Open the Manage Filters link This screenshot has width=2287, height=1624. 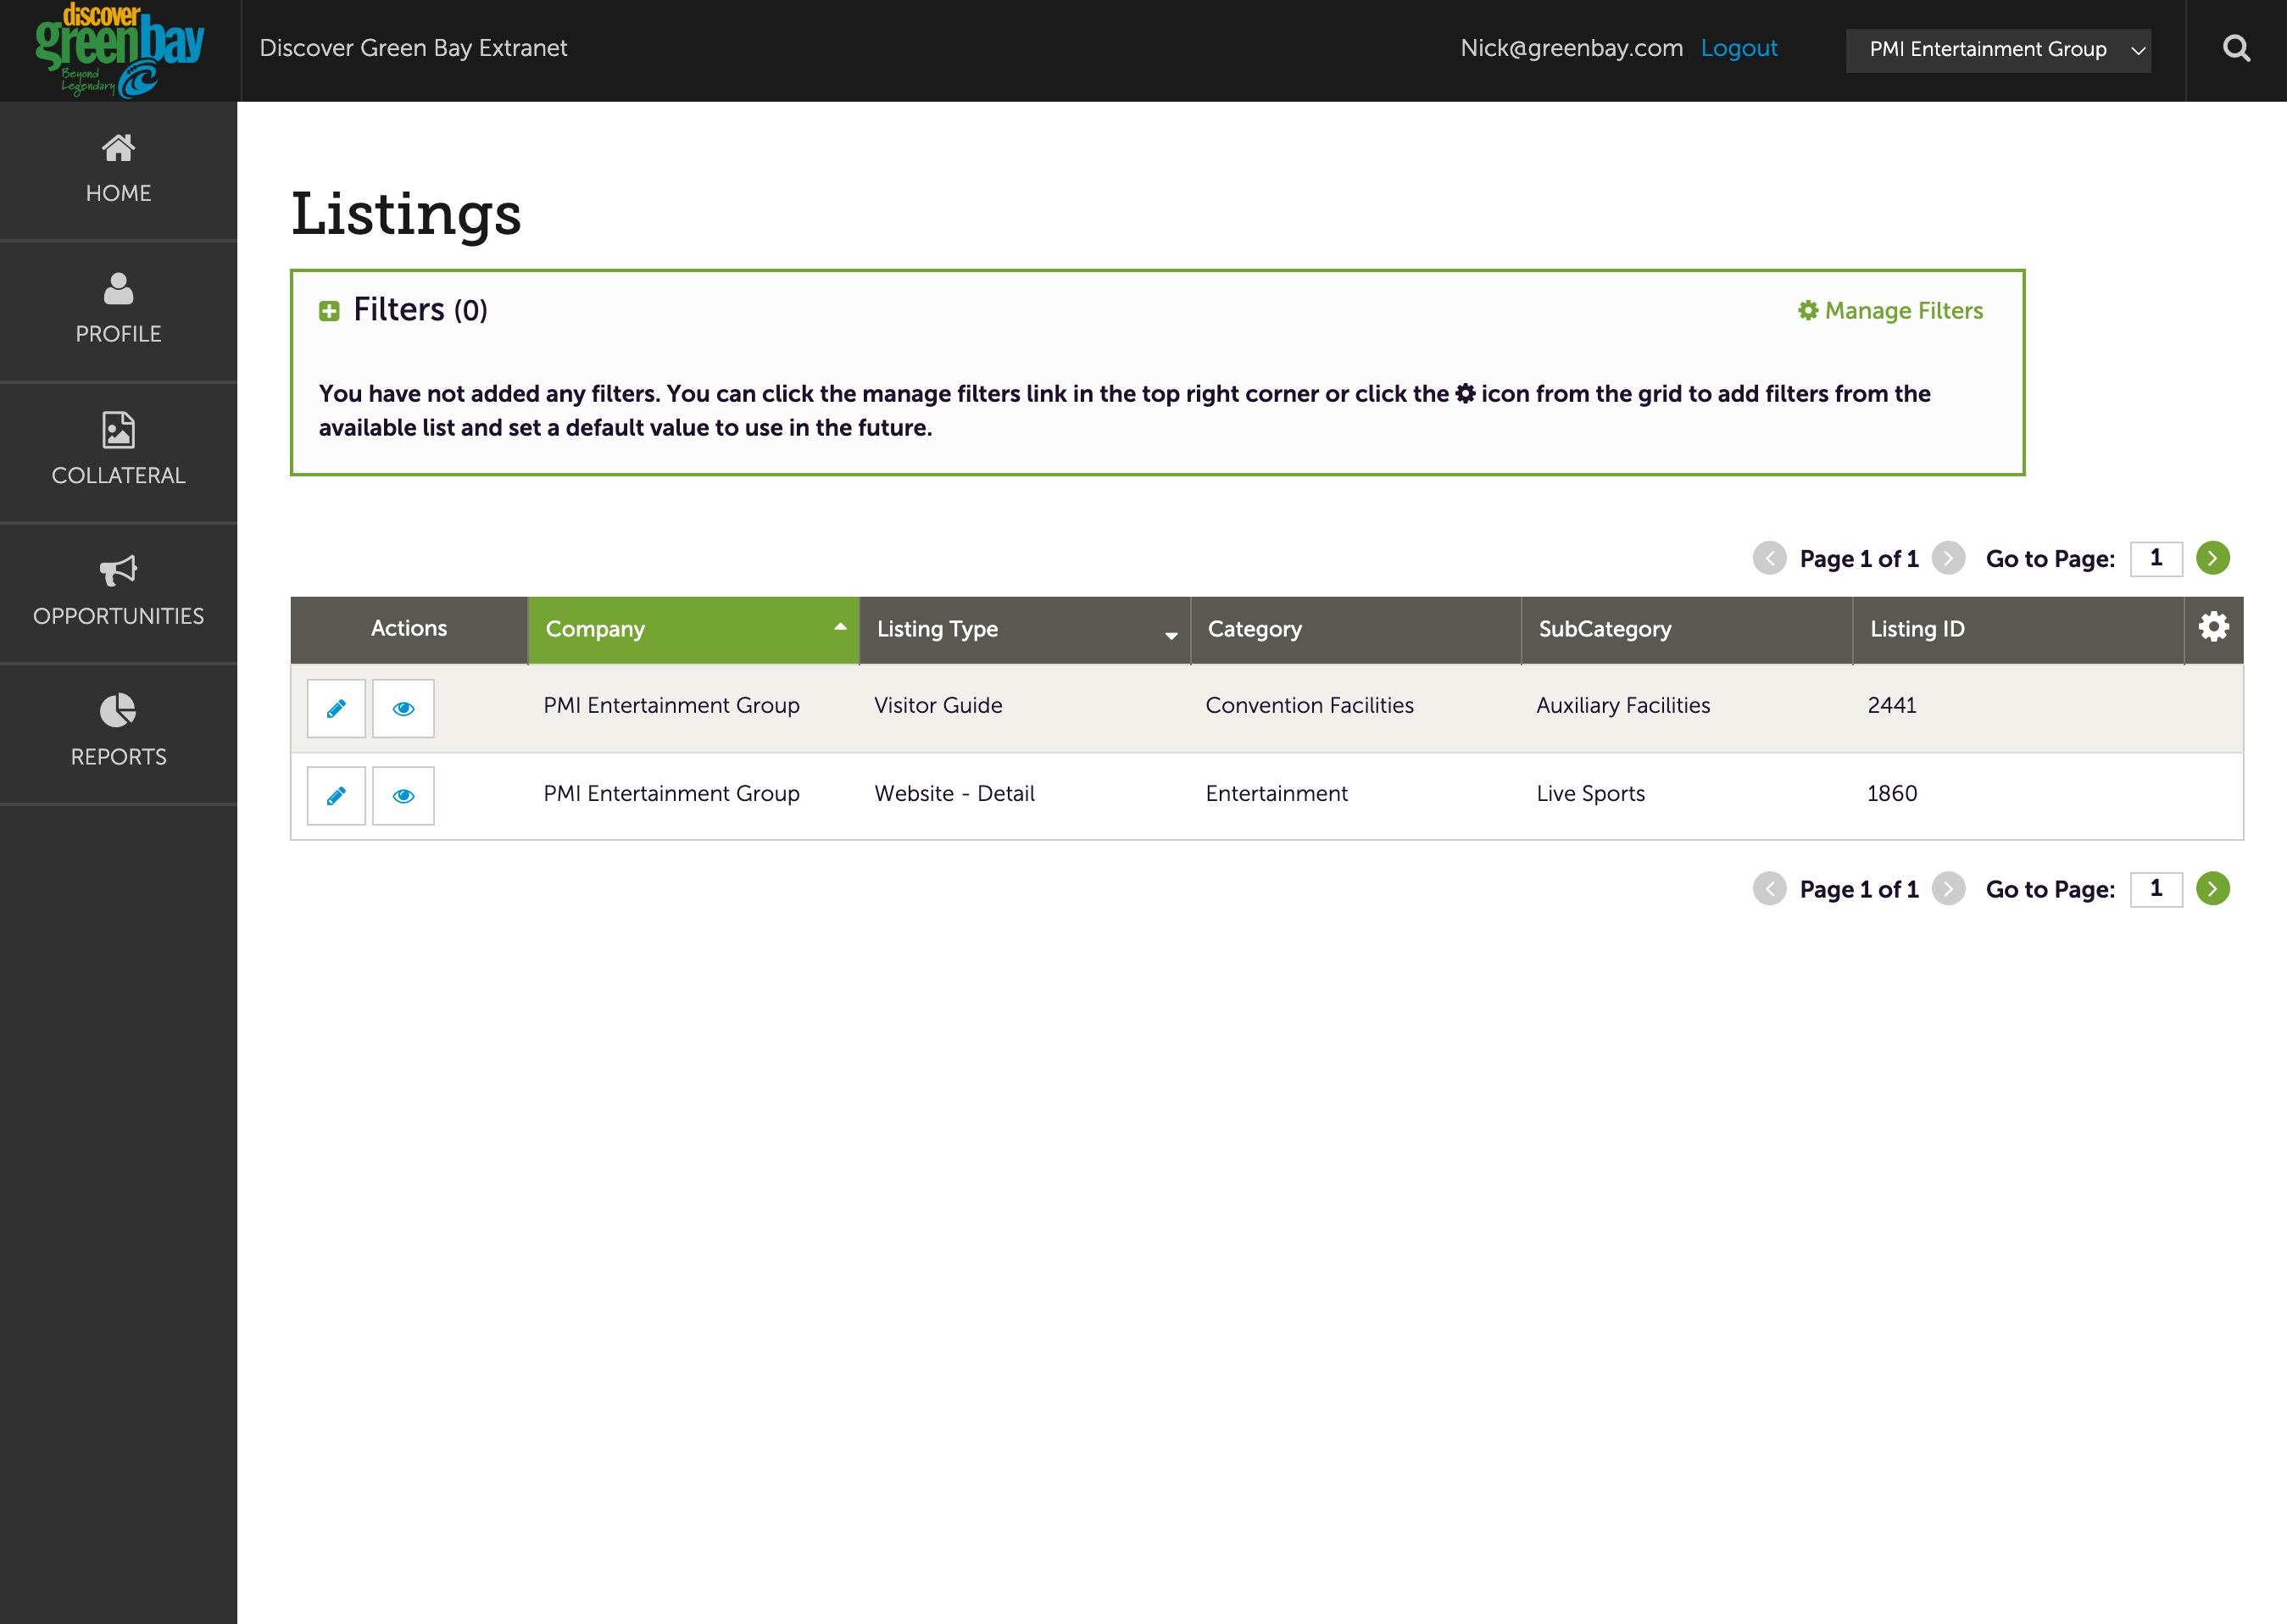pos(1890,311)
